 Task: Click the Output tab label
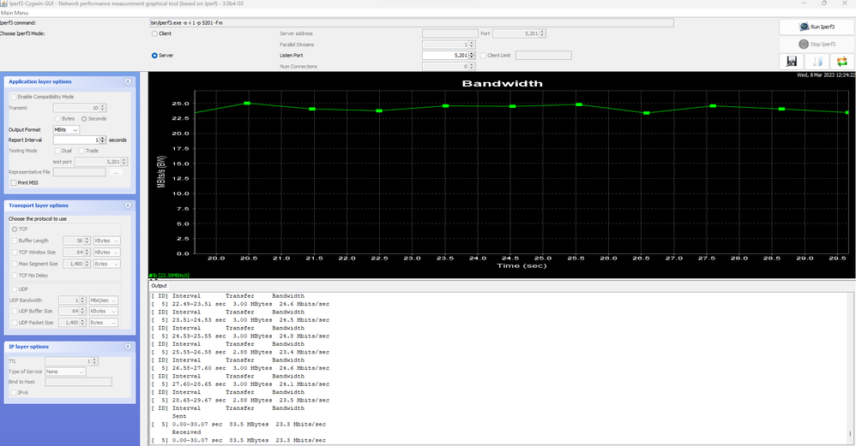(160, 285)
